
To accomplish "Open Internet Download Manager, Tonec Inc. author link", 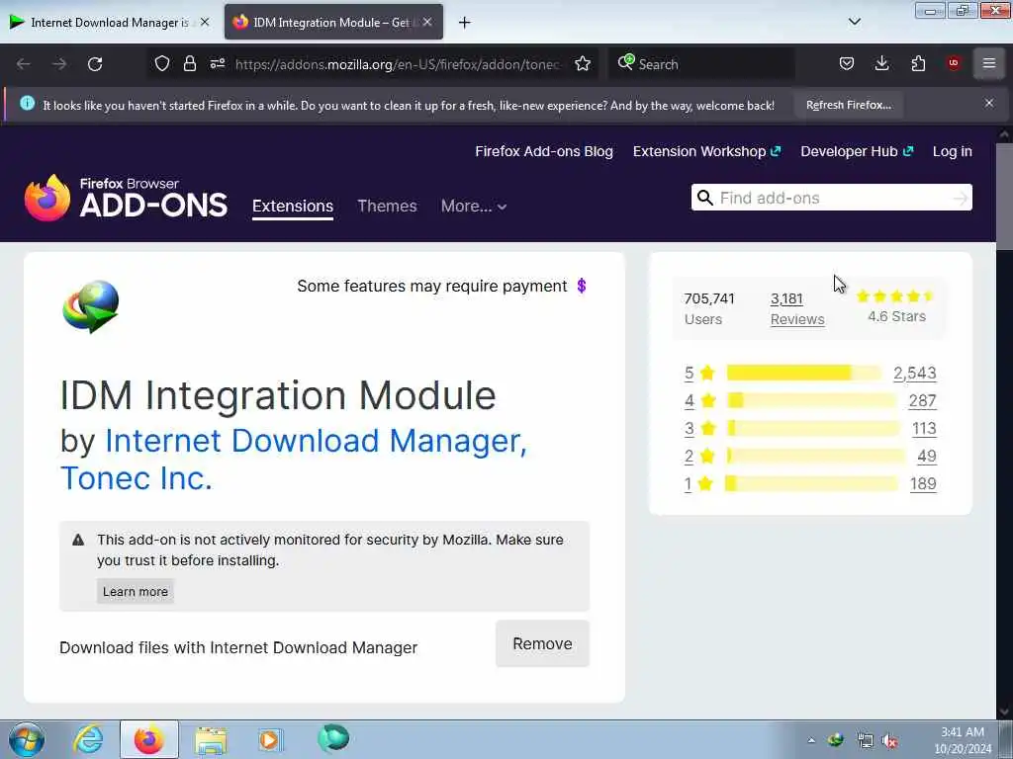I will 294,460.
